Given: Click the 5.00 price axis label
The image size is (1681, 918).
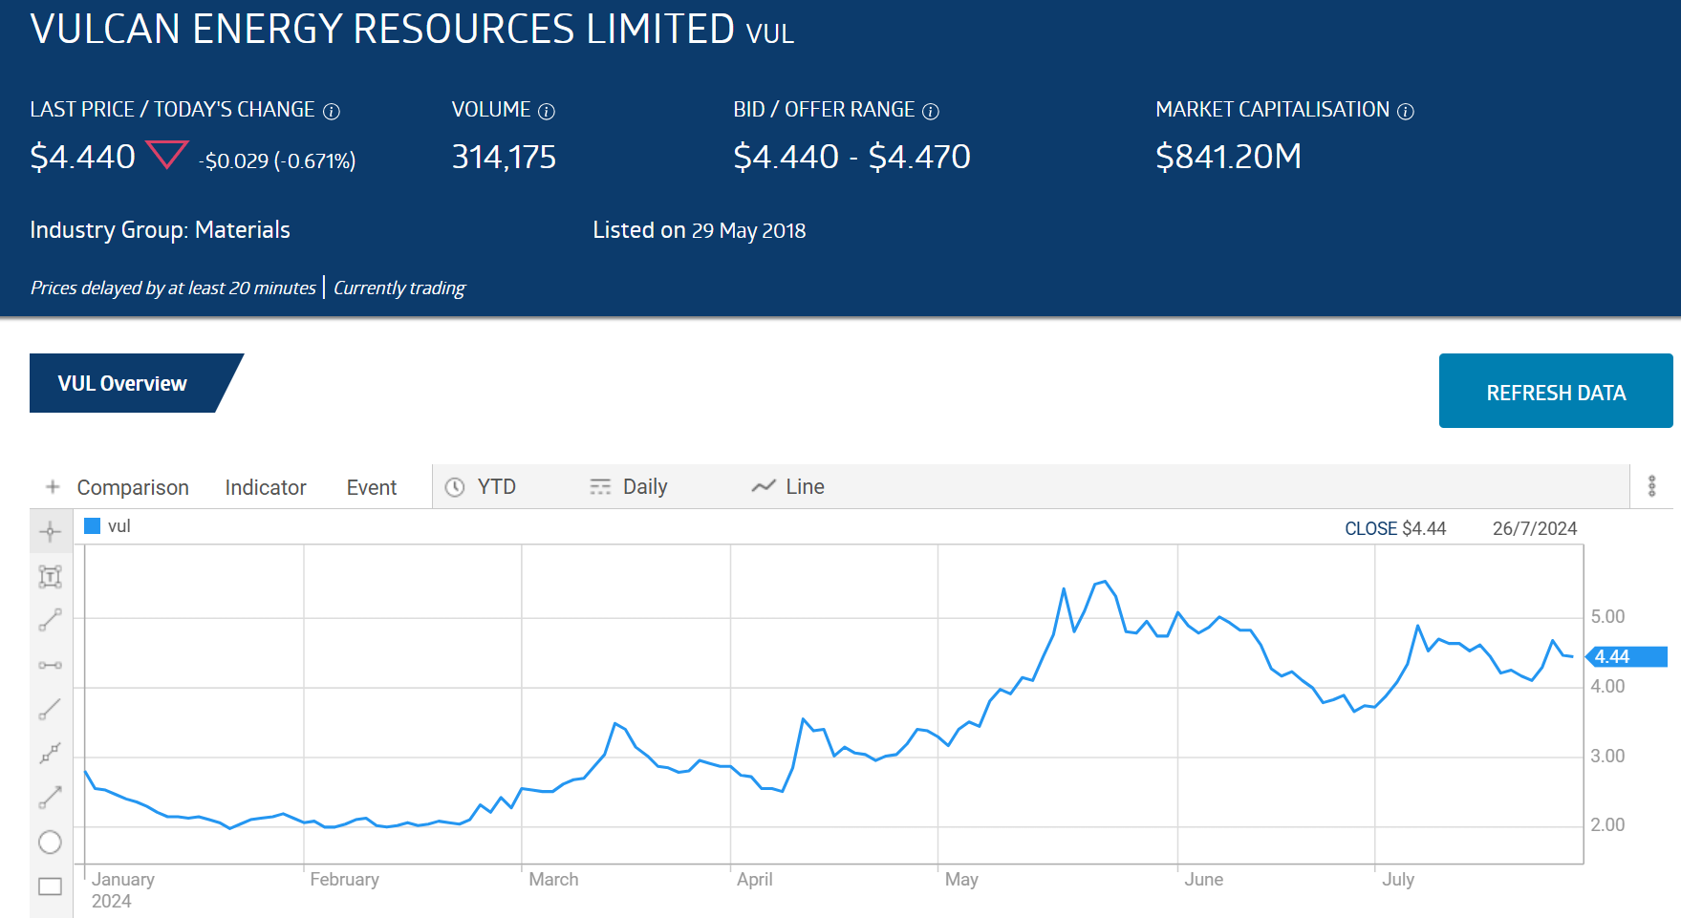Looking at the screenshot, I should pos(1607,616).
